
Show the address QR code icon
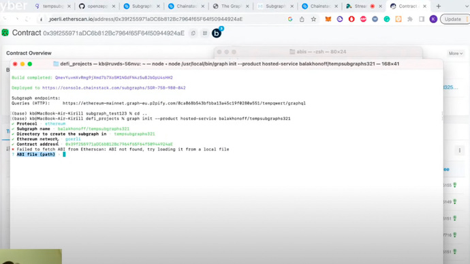coord(205,33)
